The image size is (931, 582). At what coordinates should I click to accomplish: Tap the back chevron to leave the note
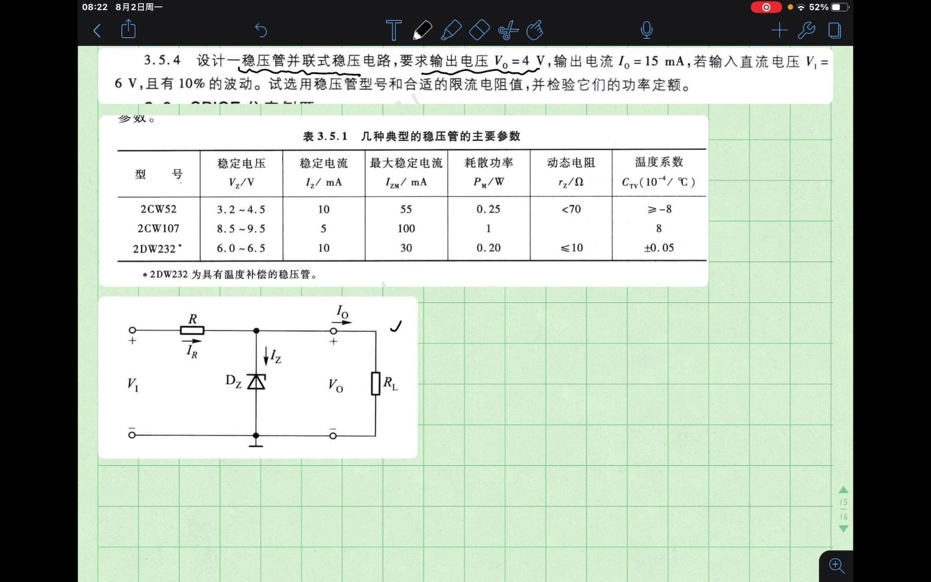point(98,31)
